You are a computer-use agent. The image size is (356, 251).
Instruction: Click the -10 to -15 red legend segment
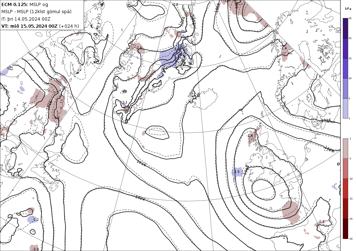coord(345,189)
